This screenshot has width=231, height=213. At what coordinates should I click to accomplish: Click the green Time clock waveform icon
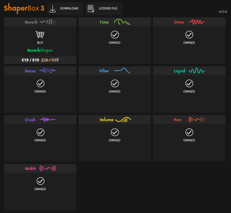[122, 22]
